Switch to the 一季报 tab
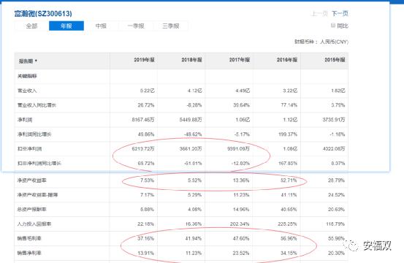Viewport: 404px width, 263px height. 136,26
